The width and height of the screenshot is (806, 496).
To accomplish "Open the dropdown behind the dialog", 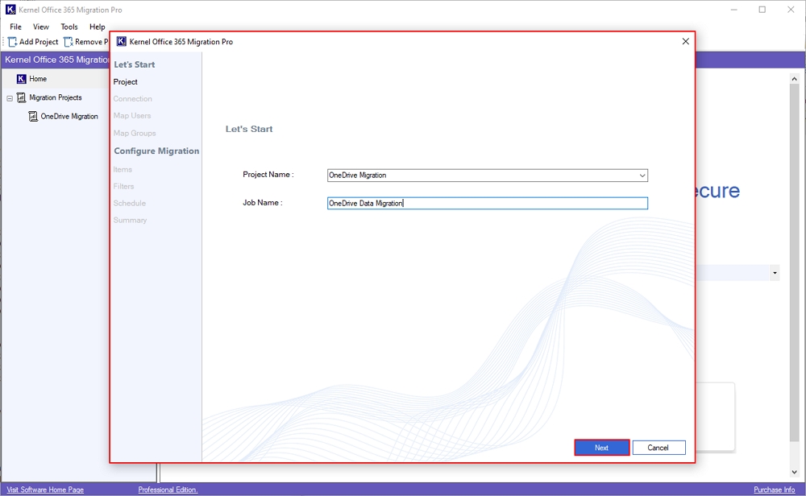I will (x=775, y=273).
